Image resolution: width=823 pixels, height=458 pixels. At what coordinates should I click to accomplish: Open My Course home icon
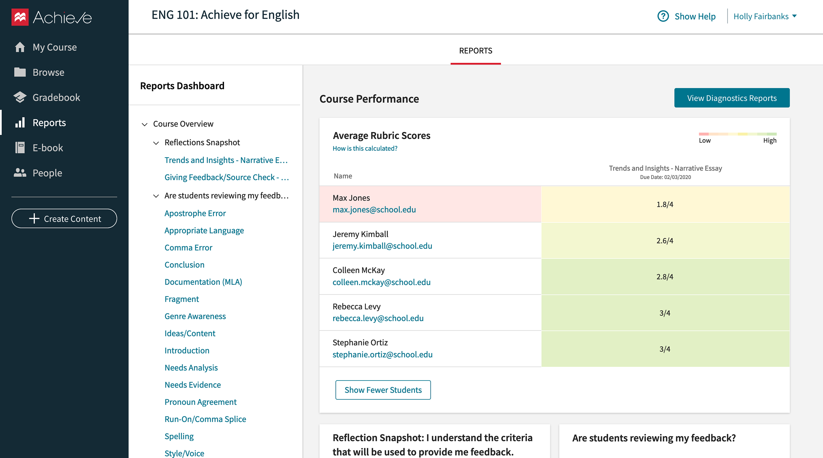[20, 47]
